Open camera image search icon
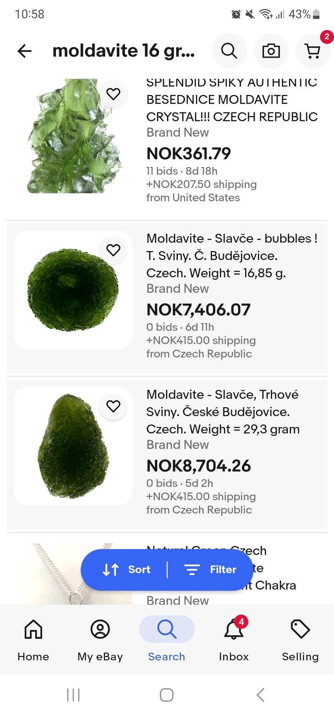 click(x=271, y=51)
